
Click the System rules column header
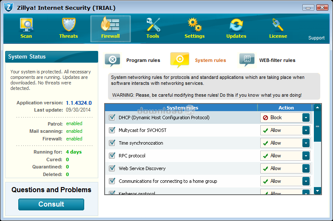coord(182,108)
